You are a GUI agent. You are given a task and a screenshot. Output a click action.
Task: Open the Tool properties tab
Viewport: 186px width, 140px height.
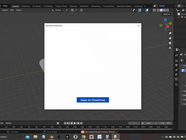coord(176,55)
